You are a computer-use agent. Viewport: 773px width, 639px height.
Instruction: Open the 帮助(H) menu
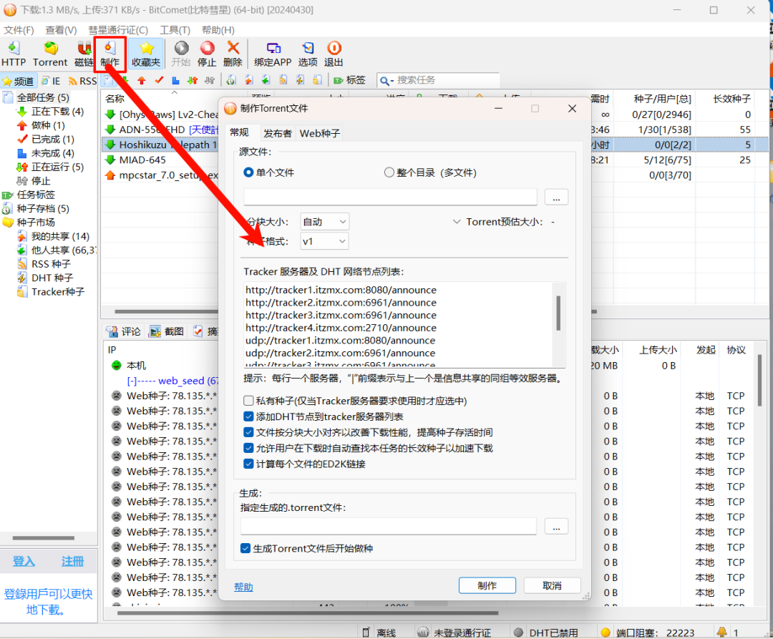coord(218,30)
